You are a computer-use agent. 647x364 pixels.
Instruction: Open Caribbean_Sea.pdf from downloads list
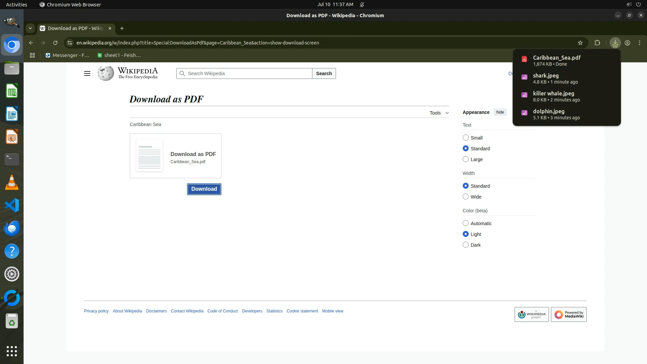point(556,60)
